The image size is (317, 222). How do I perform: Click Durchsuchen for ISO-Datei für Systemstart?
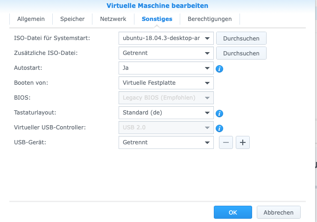[x=241, y=38]
